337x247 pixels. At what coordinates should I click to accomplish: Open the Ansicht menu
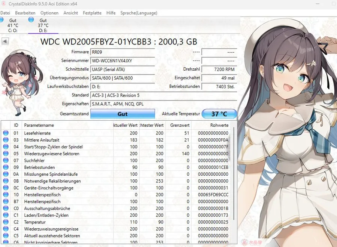coord(70,13)
